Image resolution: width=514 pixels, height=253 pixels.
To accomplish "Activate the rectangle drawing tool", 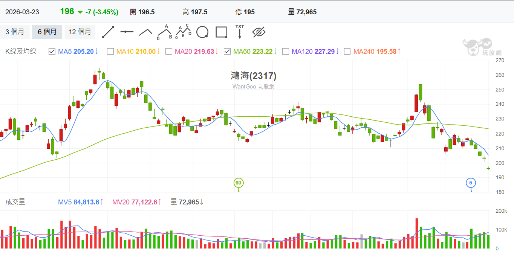I will pyautogui.click(x=221, y=32).
